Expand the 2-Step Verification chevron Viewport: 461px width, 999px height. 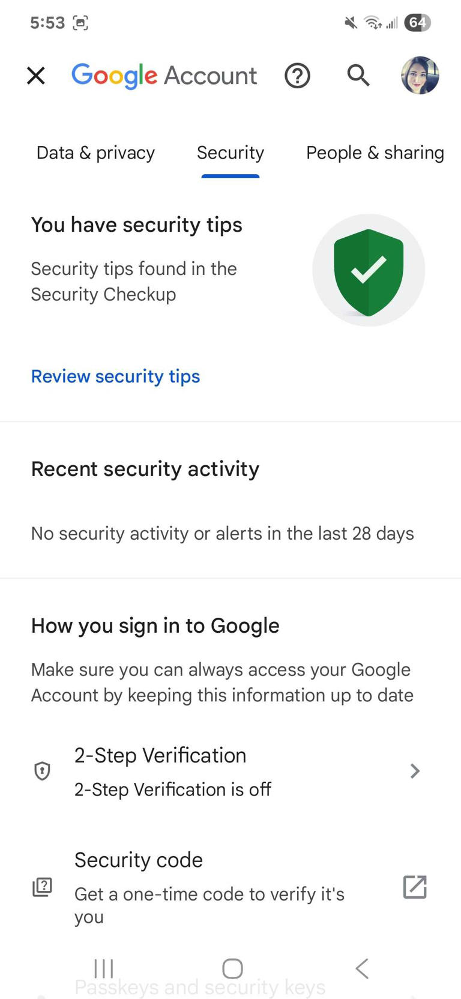click(414, 771)
